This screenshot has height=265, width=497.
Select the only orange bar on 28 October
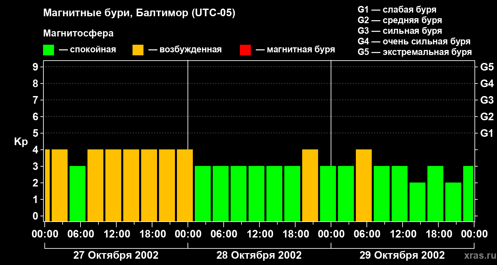tap(310, 185)
